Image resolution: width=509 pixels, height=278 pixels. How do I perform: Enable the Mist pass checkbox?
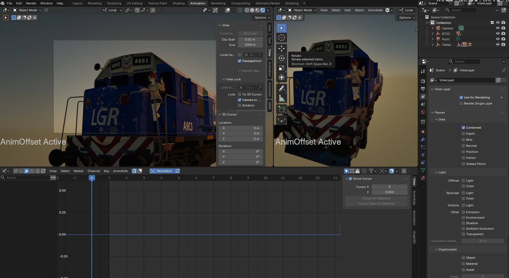coord(463,140)
